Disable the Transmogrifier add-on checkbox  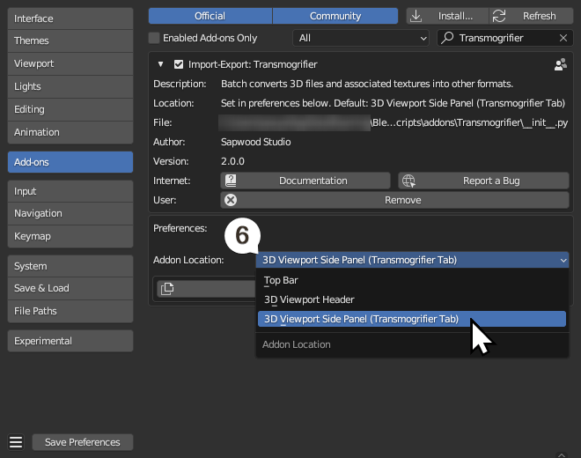(179, 64)
